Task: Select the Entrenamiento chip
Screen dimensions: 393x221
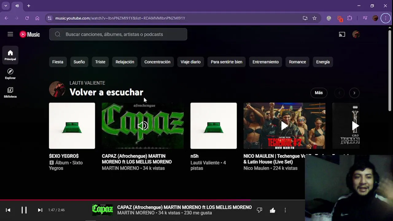Action: pos(266,62)
